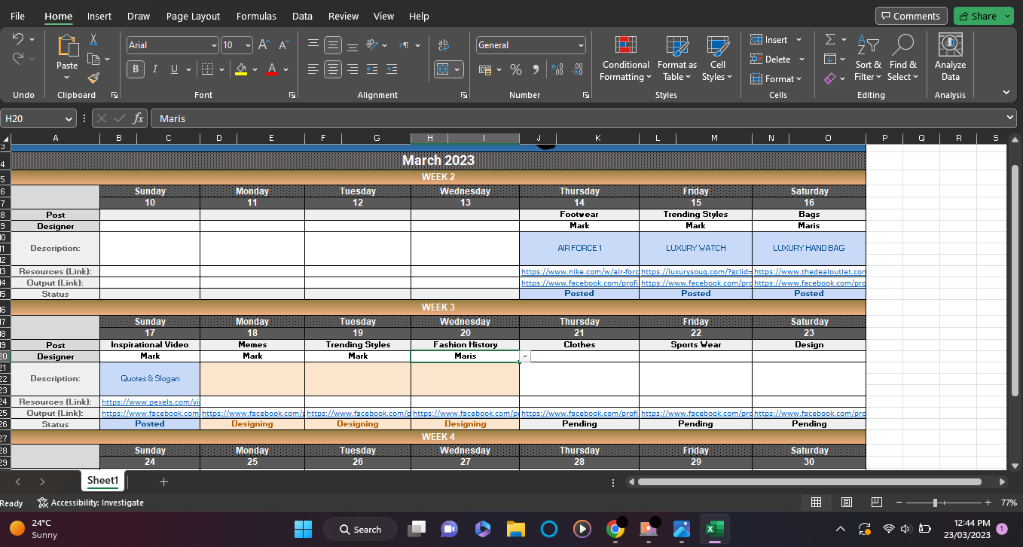Screen dimensions: 1023x547
Task: Open the pexels.com resource link
Action: 150,402
